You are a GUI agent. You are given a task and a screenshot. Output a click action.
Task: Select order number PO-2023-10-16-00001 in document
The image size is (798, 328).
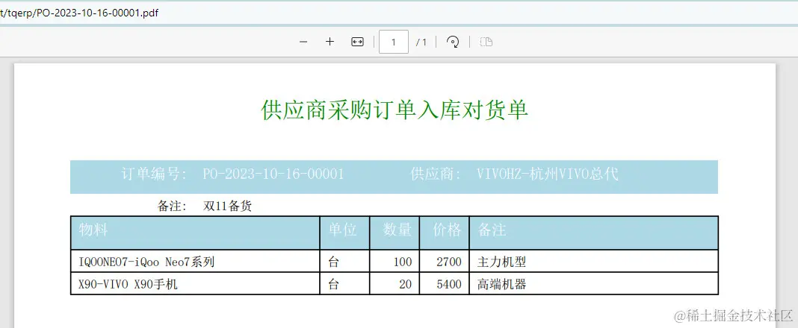(x=273, y=174)
